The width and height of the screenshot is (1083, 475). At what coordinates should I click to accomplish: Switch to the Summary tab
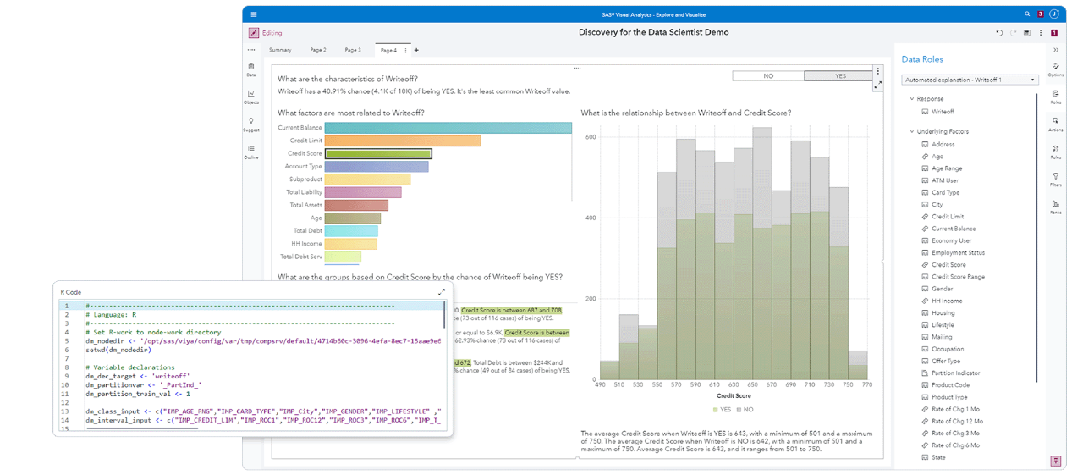pyautogui.click(x=280, y=50)
